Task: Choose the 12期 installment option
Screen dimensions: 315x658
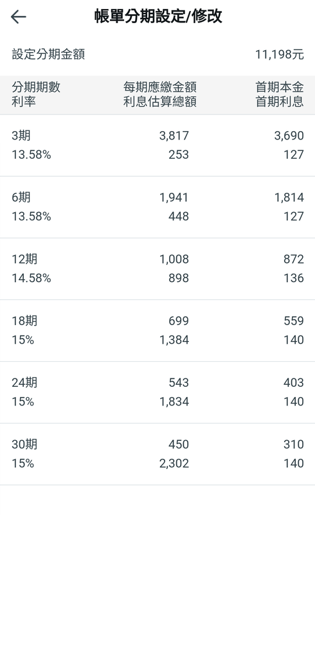Action: click(157, 269)
